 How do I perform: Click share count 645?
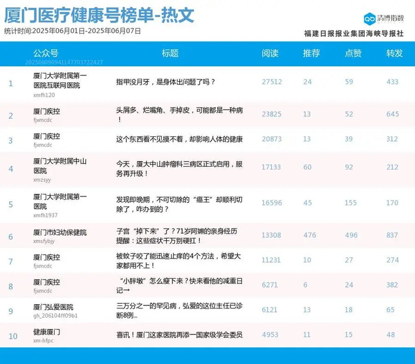392,114
